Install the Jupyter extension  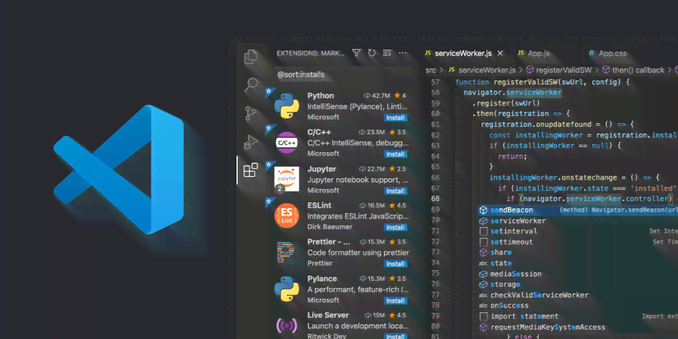pyautogui.click(x=395, y=191)
